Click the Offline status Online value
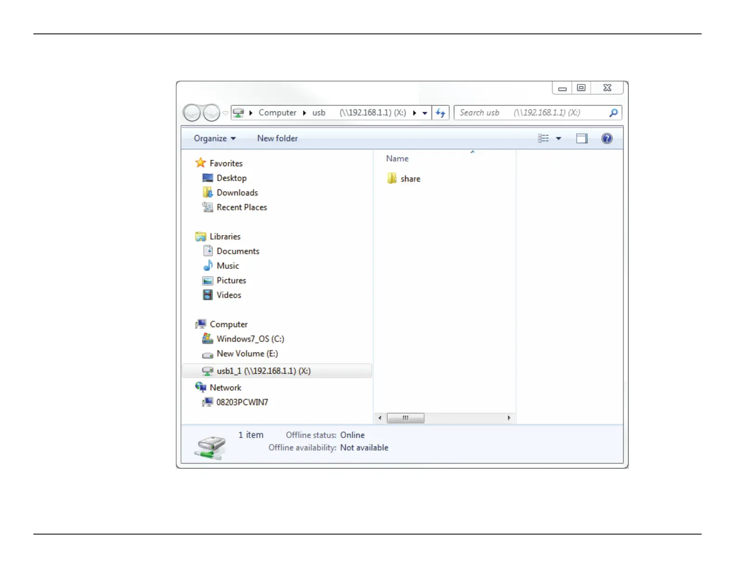The width and height of the screenshot is (735, 568). pos(353,435)
